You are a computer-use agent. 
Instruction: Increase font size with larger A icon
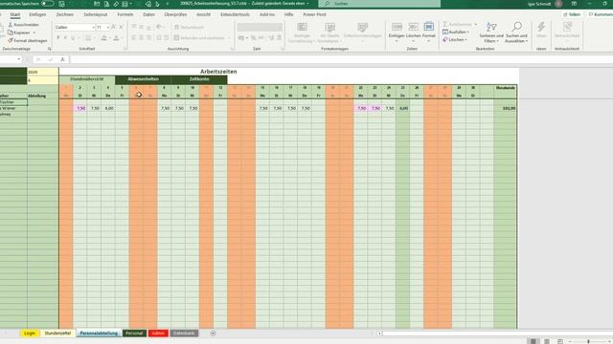pyautogui.click(x=113, y=28)
